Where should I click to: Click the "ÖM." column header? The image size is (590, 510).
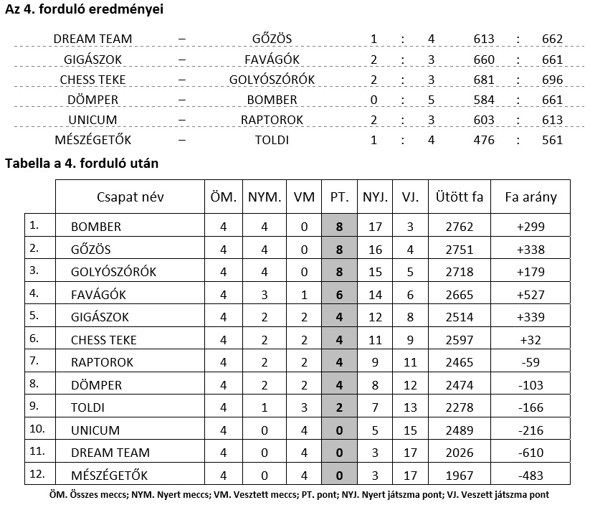point(223,197)
